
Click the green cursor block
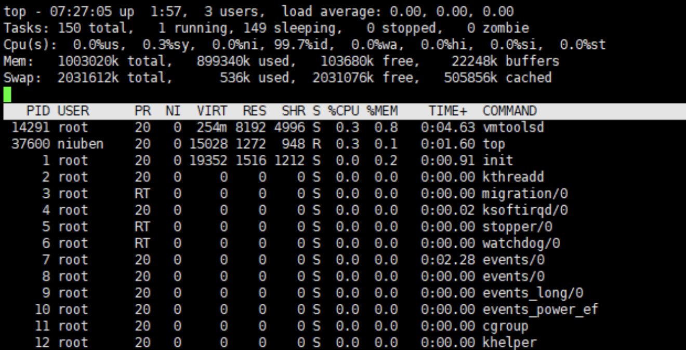coord(7,95)
